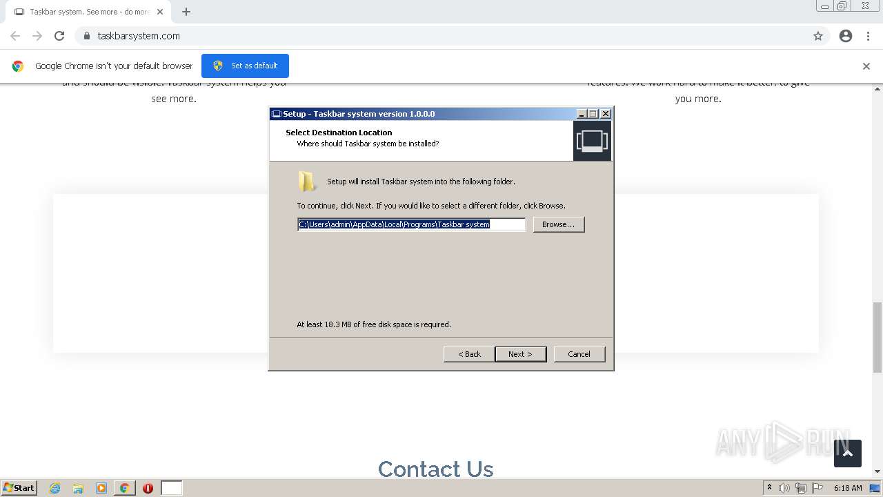The height and width of the screenshot is (497, 883).
Task: Click the Back button in Setup
Action: pyautogui.click(x=469, y=354)
